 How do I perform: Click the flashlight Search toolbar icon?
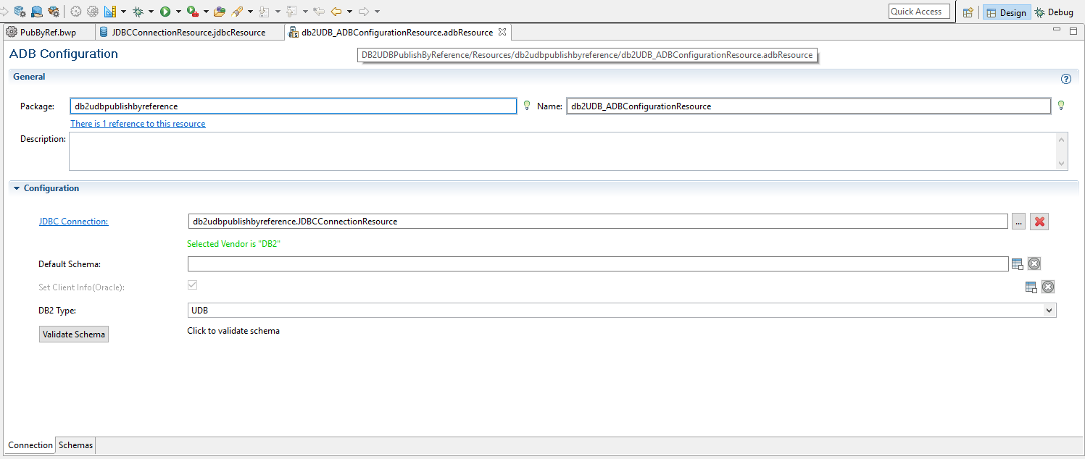(x=237, y=12)
